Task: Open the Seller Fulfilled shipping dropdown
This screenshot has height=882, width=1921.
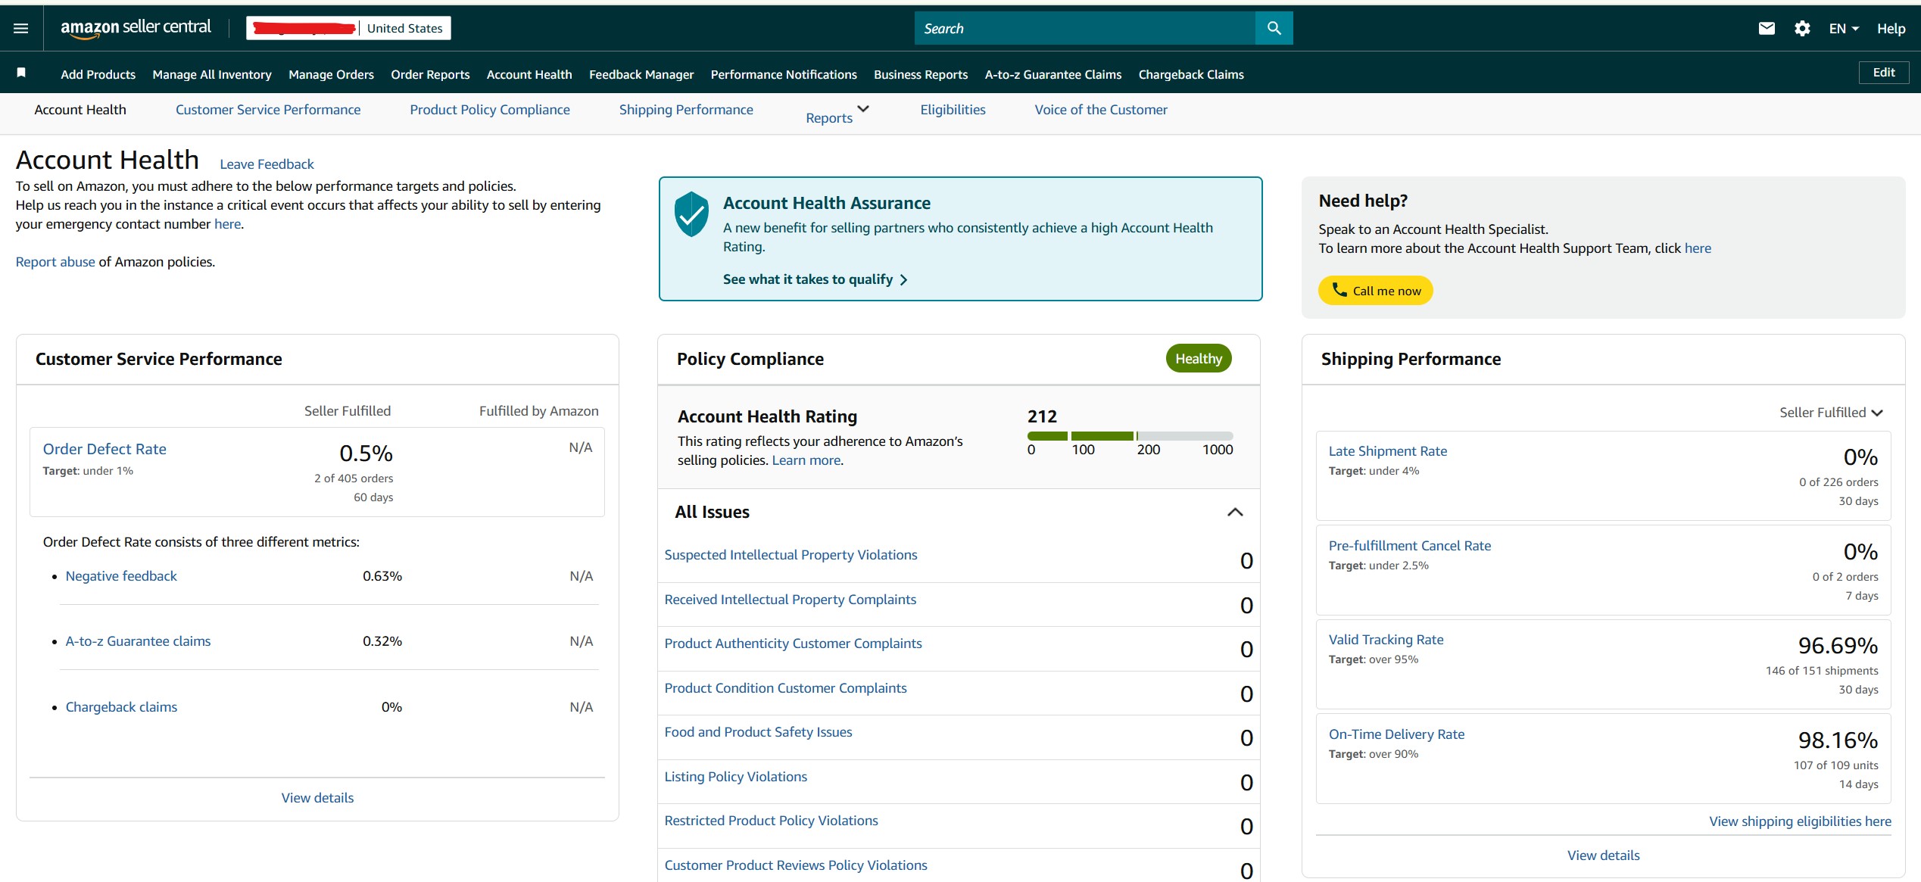Action: click(1831, 413)
